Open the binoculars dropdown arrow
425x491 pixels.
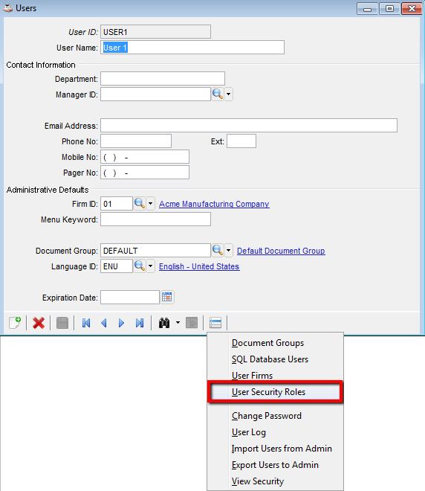click(178, 323)
